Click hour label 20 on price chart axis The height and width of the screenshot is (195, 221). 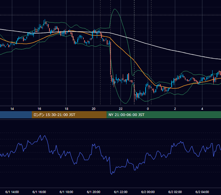(94, 109)
